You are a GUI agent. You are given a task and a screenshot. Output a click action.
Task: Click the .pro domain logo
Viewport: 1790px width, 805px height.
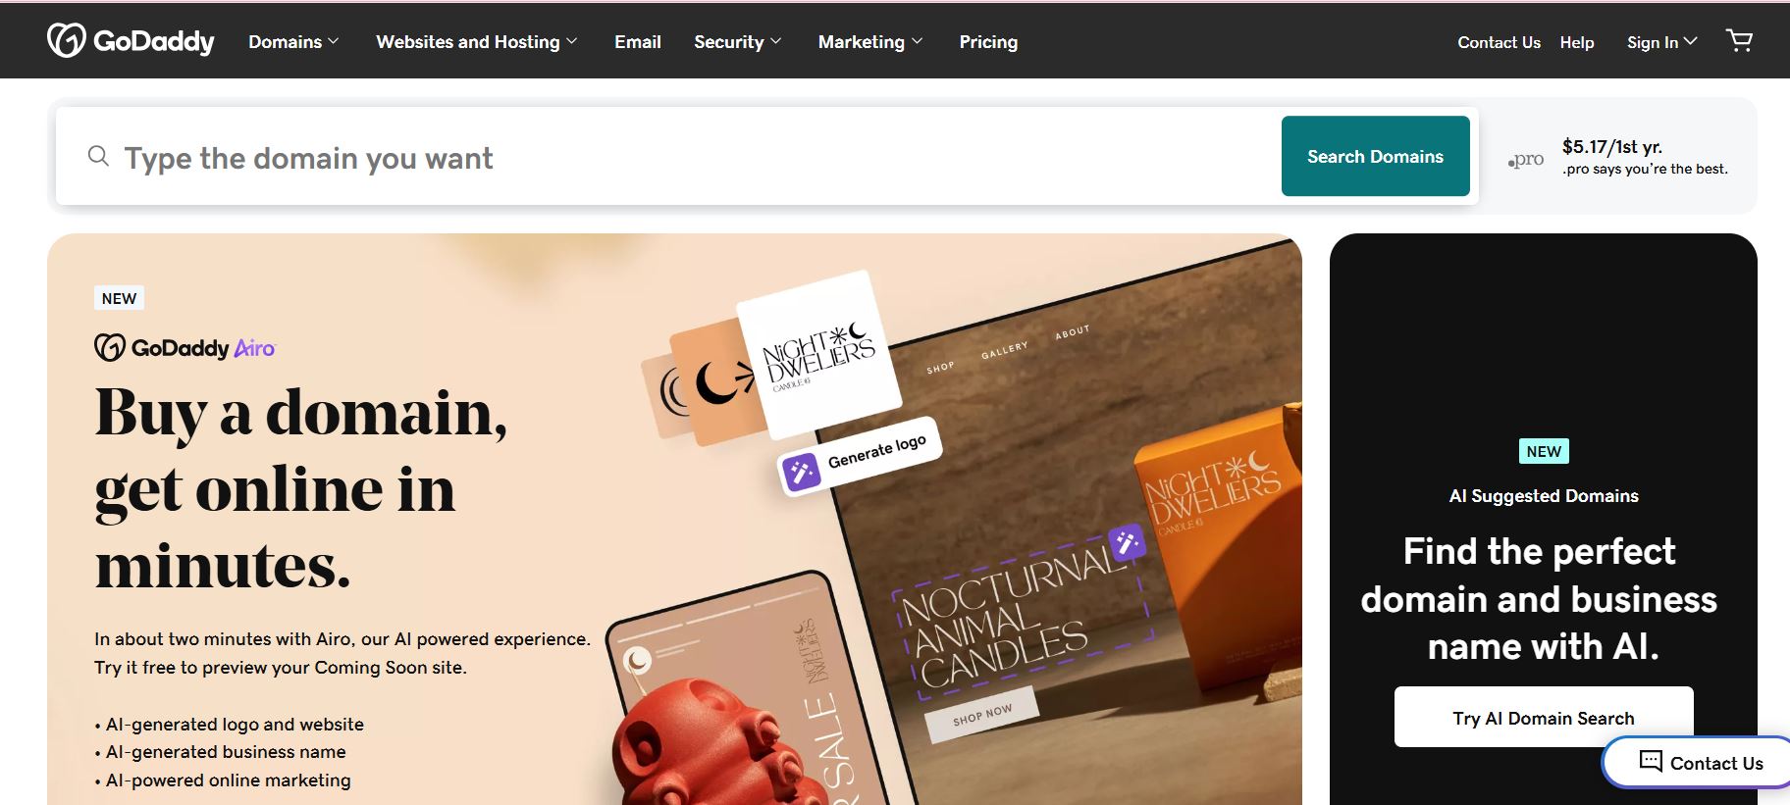(x=1526, y=160)
